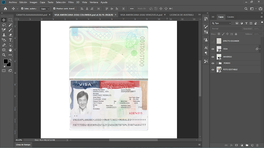Click the Share document icon

260,9
